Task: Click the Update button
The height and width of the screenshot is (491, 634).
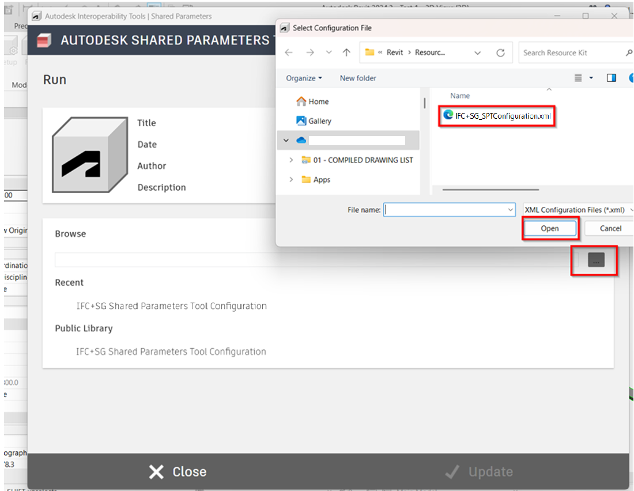Action: point(479,471)
